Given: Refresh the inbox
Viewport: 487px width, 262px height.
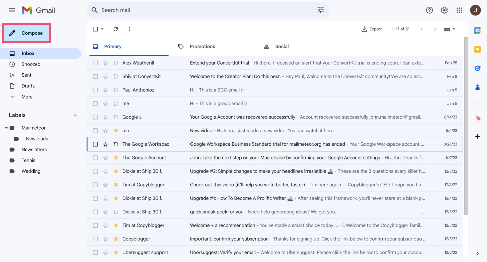Looking at the screenshot, I should click(116, 29).
